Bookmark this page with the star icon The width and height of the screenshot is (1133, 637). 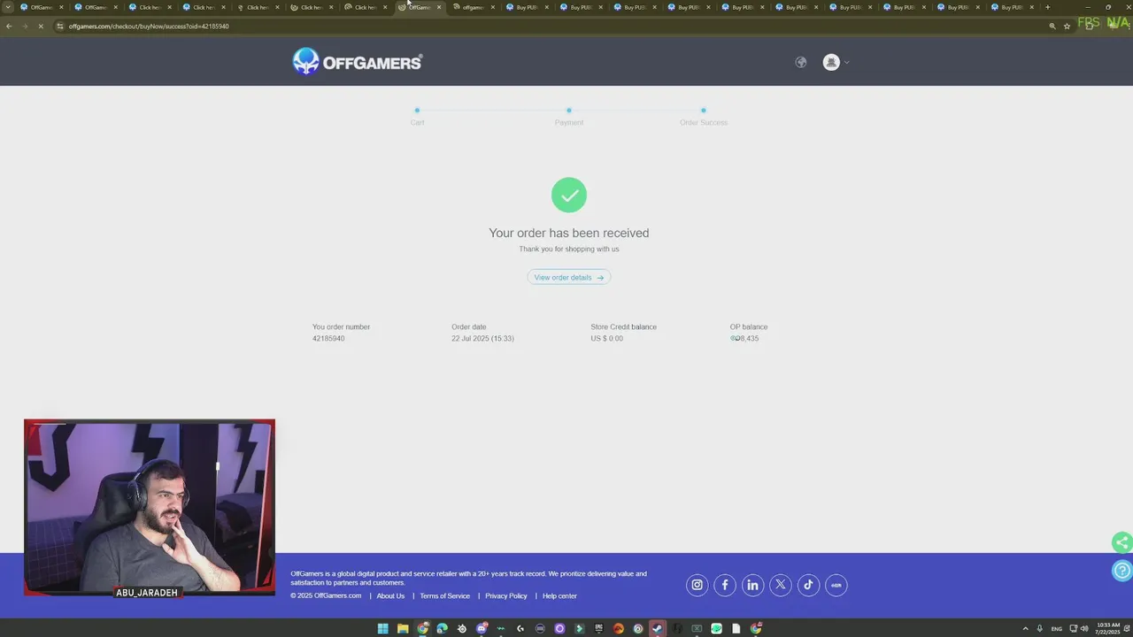point(1067,26)
